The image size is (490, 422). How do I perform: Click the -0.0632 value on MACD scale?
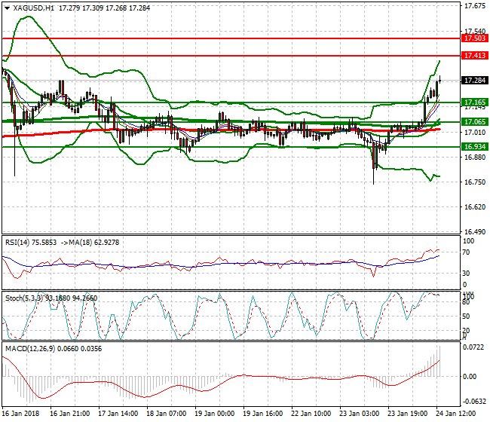474,401
